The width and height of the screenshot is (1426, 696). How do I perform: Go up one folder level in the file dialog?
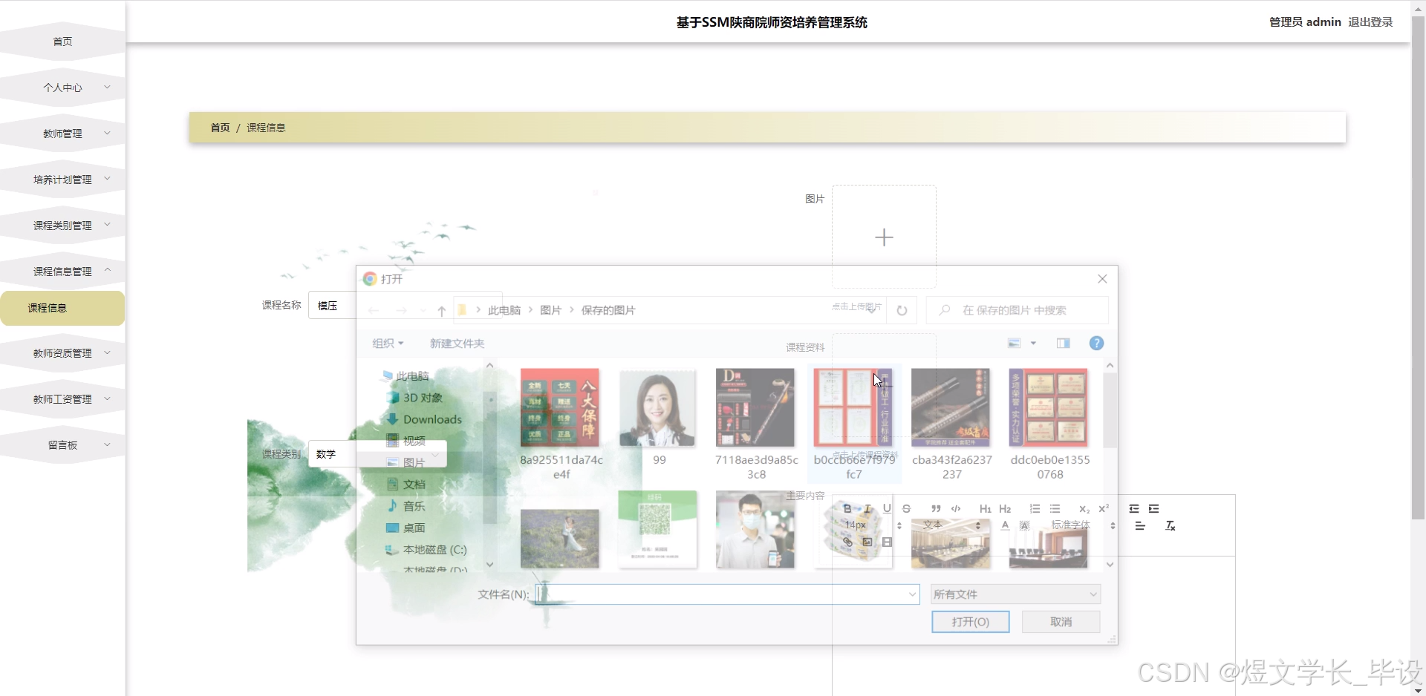(x=441, y=311)
